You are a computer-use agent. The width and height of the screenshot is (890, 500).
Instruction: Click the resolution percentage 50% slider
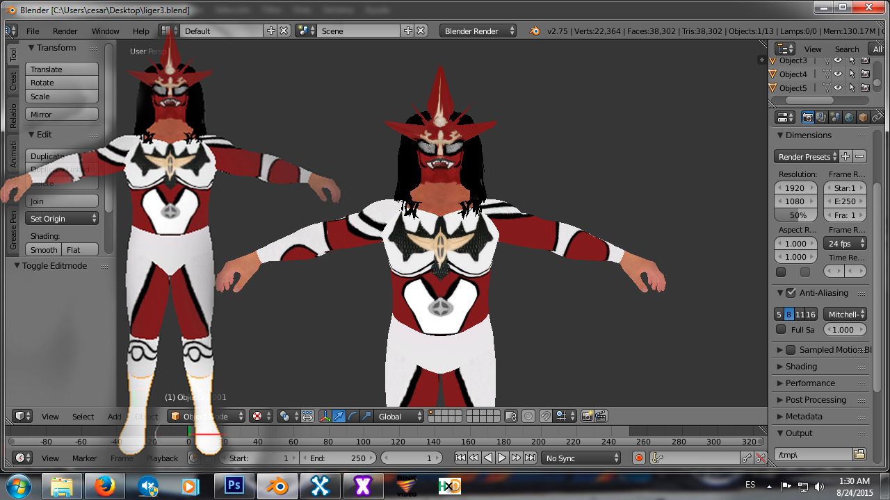pos(796,215)
